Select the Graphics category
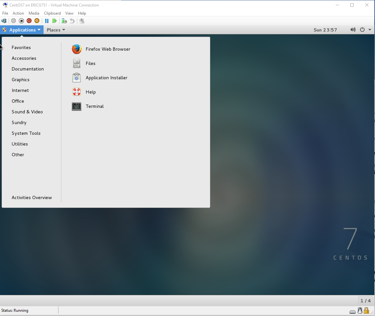Image resolution: width=375 pixels, height=316 pixels. [20, 80]
